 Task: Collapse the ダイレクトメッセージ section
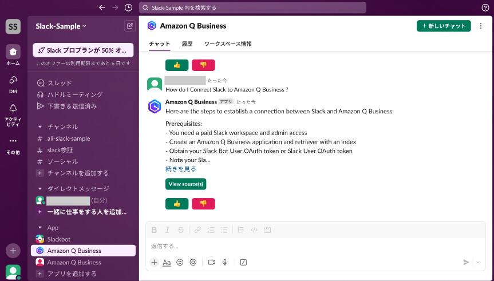40,189
